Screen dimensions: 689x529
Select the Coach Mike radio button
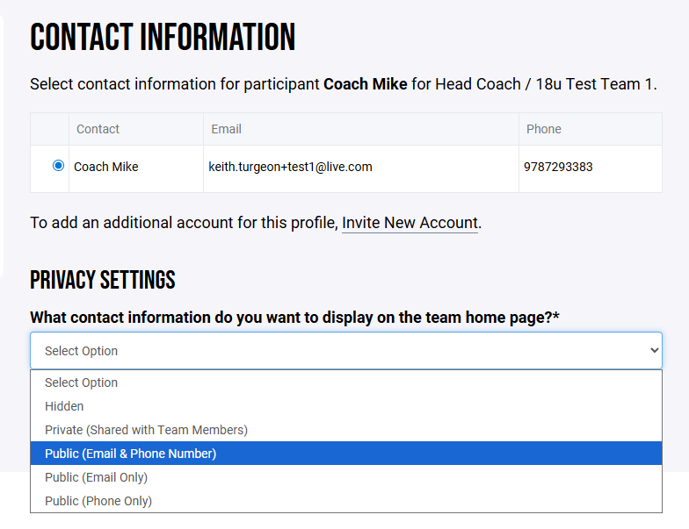[x=59, y=166]
